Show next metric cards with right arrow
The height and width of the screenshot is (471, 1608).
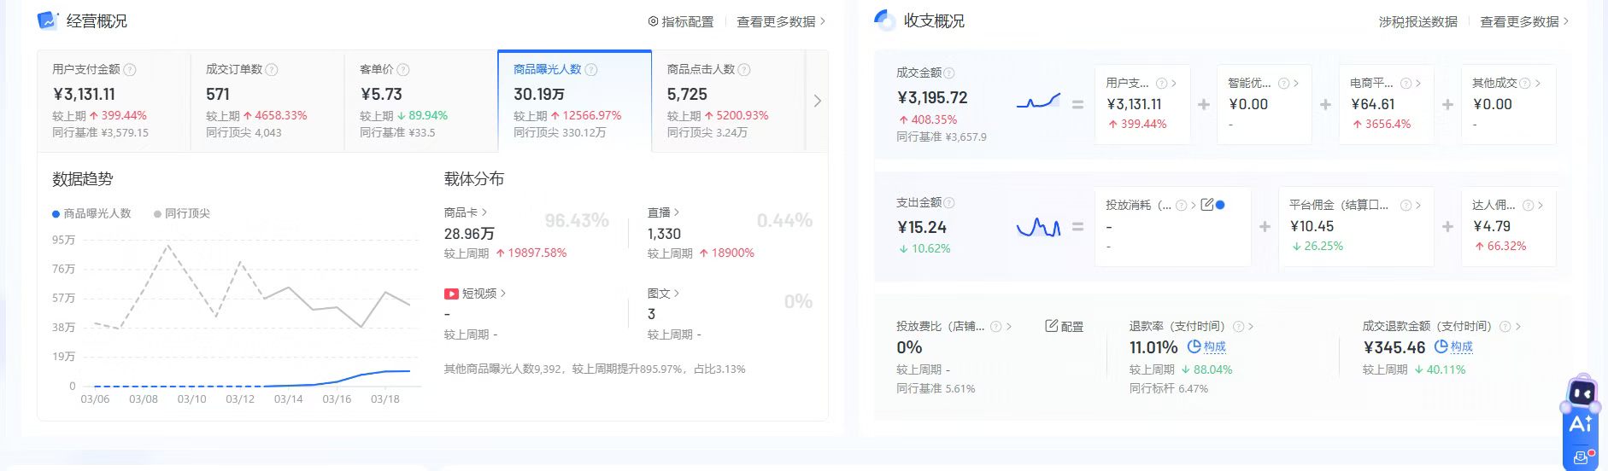pyautogui.click(x=818, y=101)
